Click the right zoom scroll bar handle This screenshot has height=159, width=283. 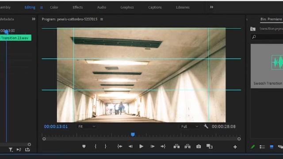coord(239,139)
